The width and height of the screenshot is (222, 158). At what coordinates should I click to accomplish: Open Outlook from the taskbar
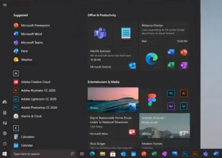[123, 154]
